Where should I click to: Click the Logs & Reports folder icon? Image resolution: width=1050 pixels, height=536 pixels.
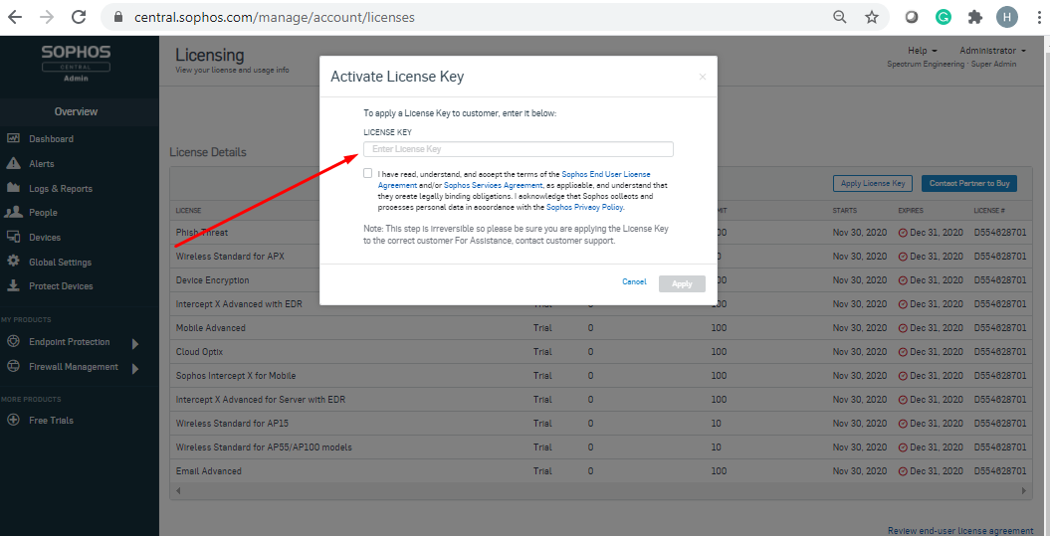(13, 188)
